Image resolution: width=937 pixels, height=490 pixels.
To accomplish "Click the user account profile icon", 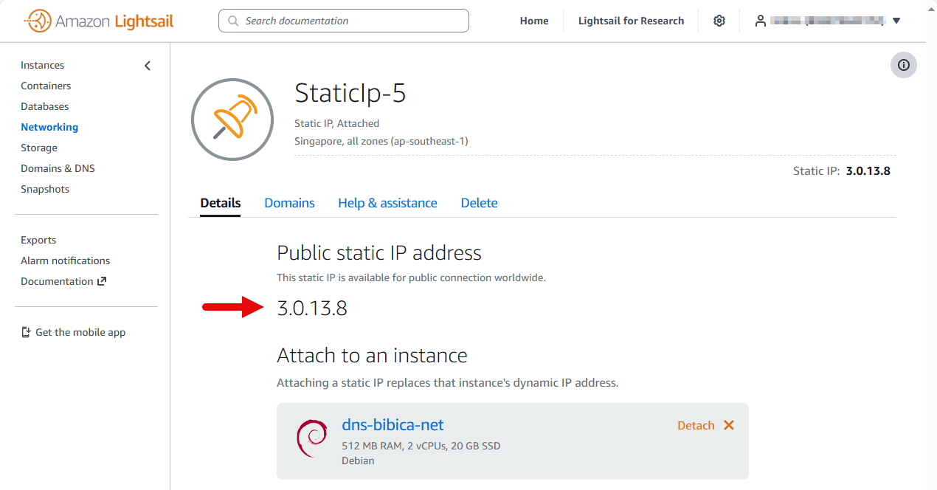I will (760, 21).
